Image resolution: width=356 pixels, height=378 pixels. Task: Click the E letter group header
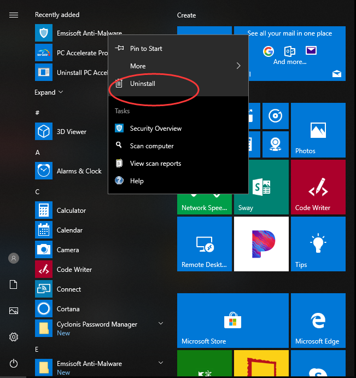[37, 350]
